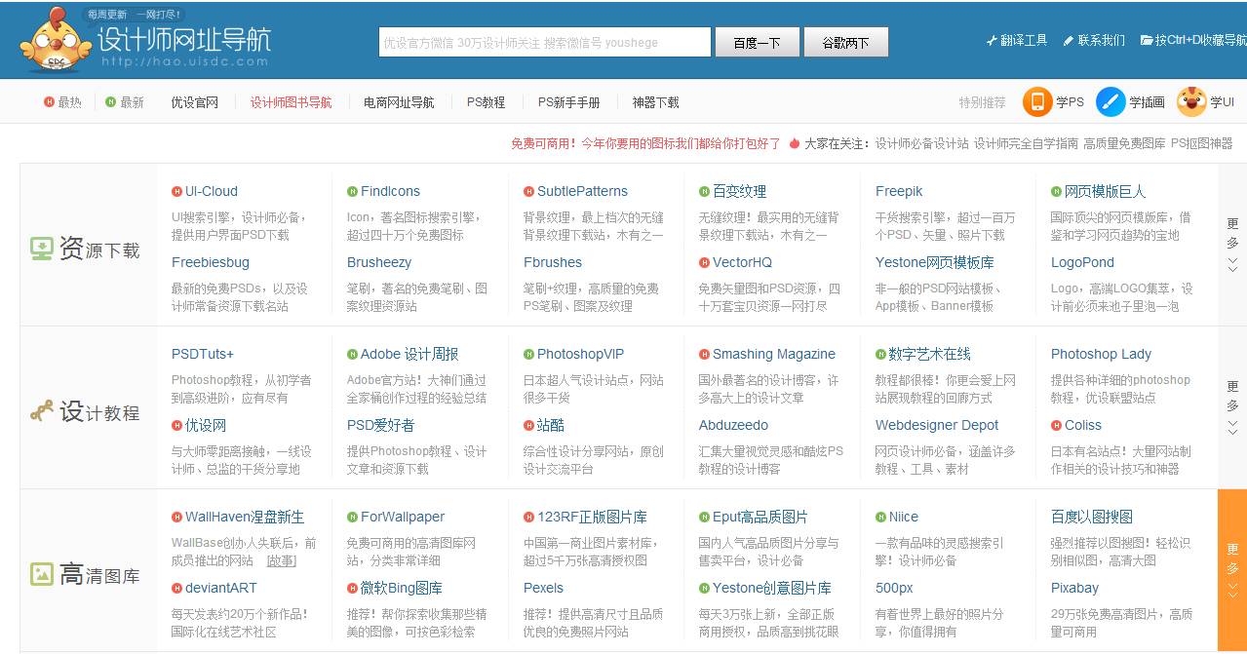Expand 更多 for the 资源下载 row

pos(1232,245)
